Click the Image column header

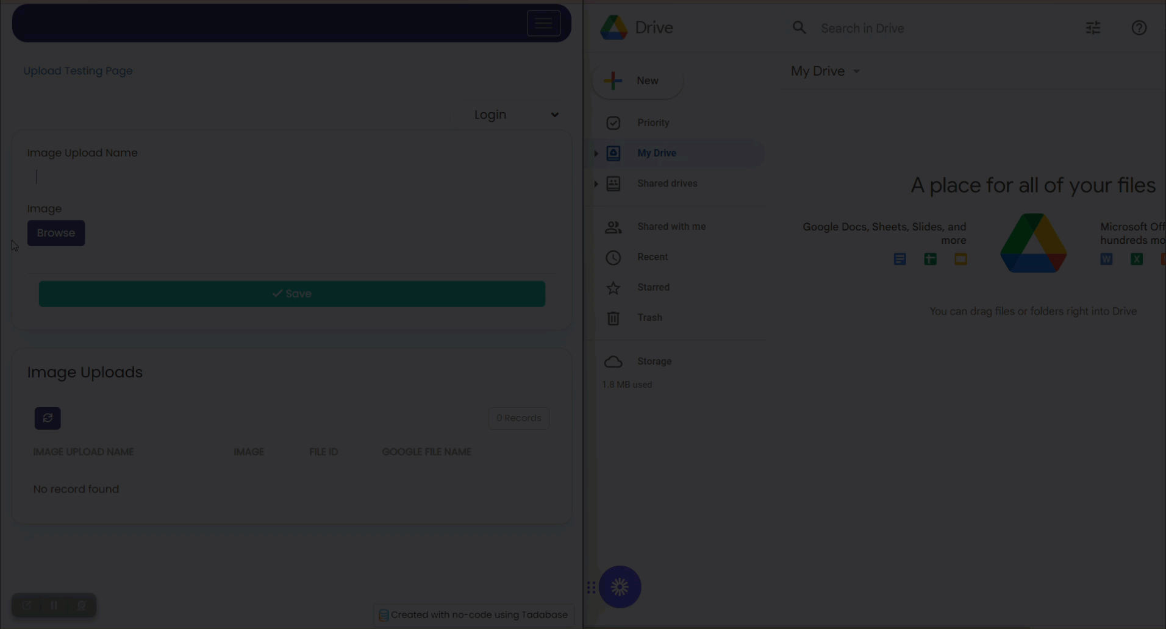249,452
